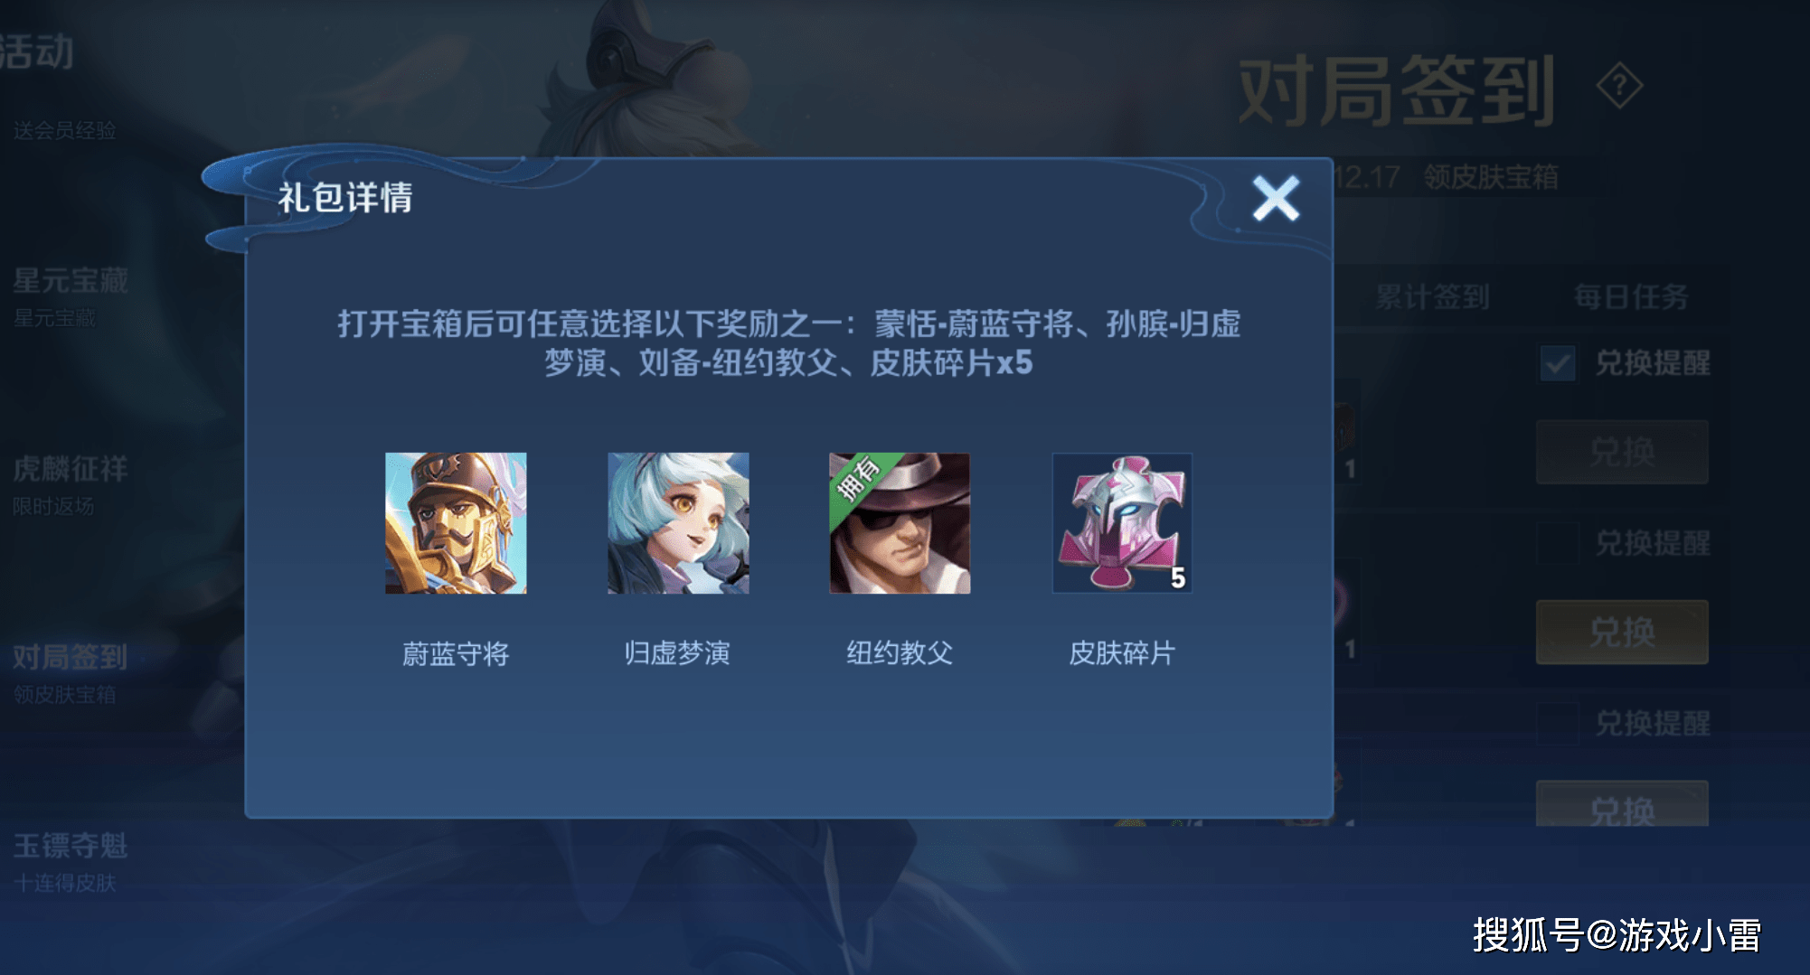Screen dimensions: 1810x975
Task: Open 玉镖夺魁 十连得皮肤 sidebar entry
Action: [x=71, y=862]
